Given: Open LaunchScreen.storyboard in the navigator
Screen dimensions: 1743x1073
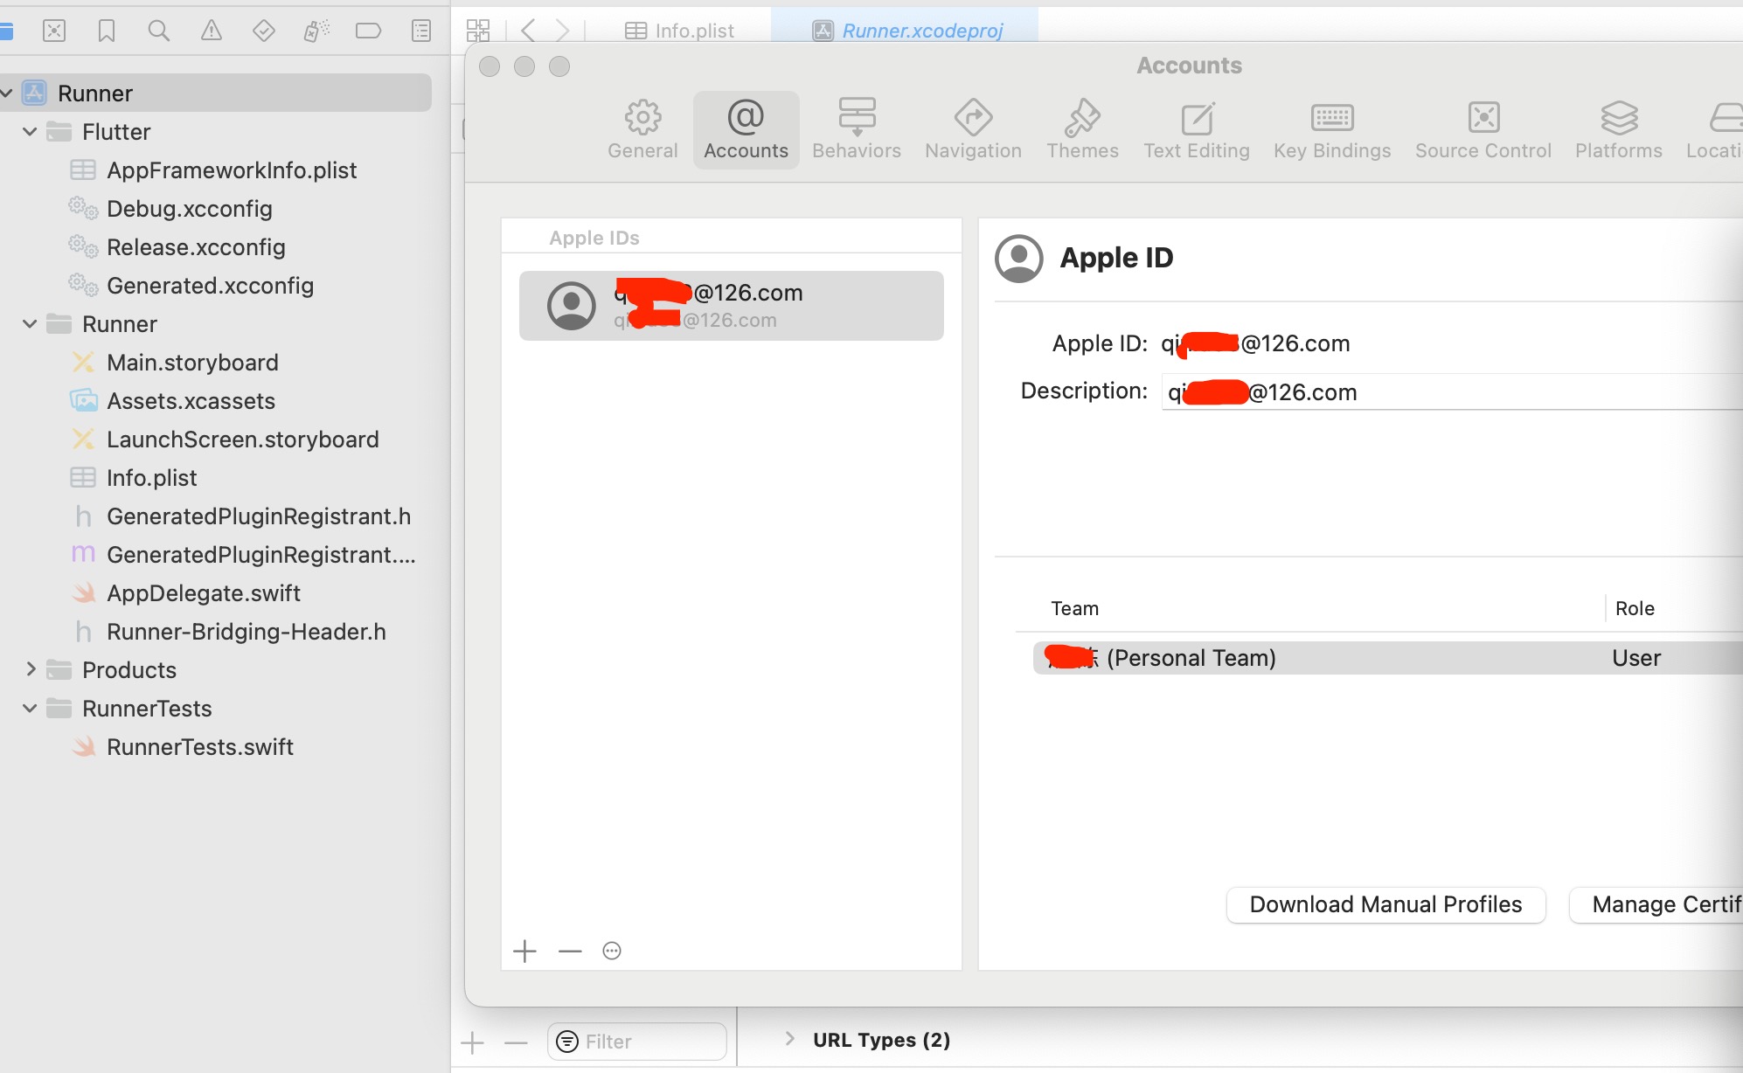Looking at the screenshot, I should [242, 440].
